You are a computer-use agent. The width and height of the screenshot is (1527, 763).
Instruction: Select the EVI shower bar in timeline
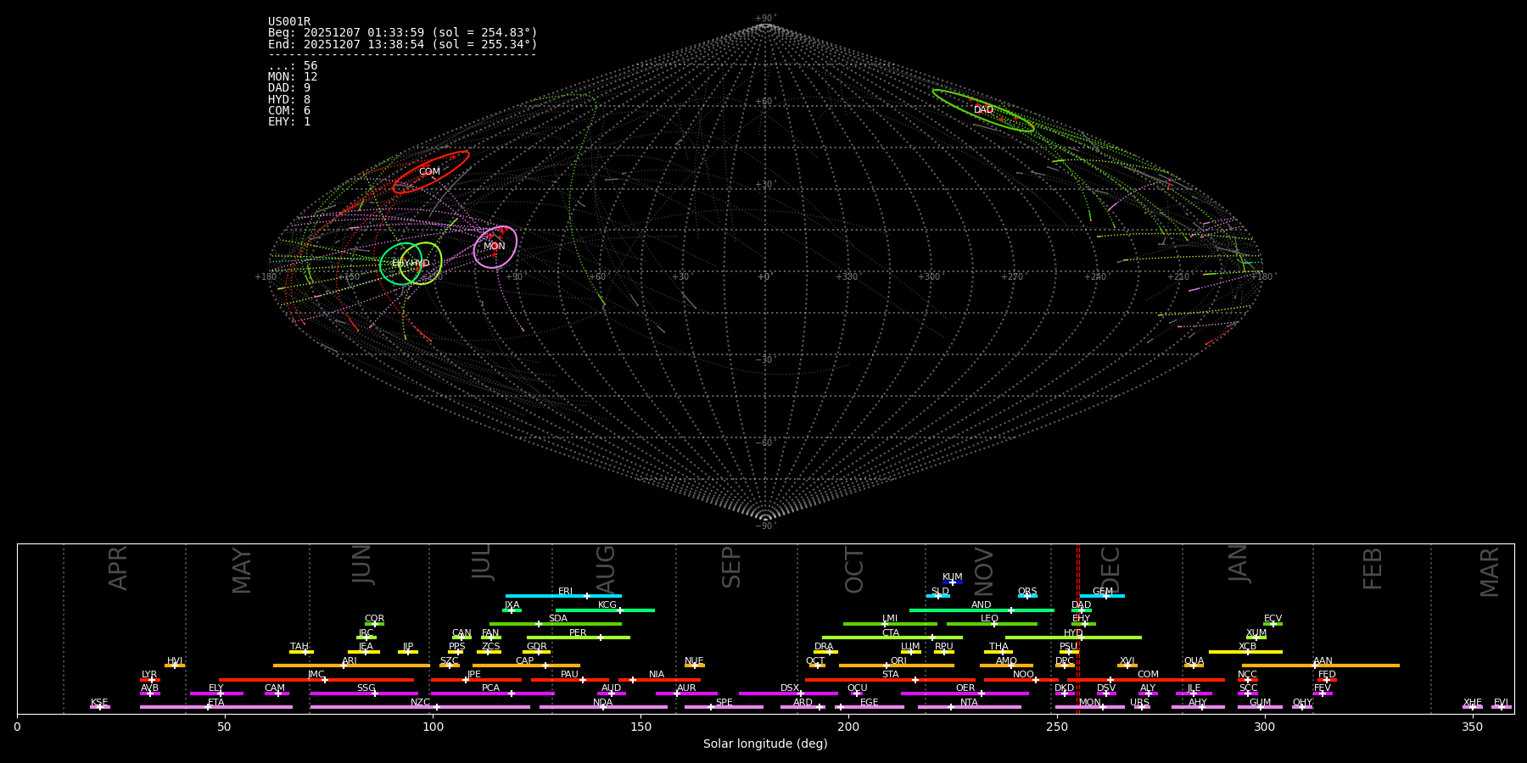[x=1502, y=707]
